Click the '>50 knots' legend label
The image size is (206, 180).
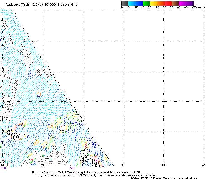click(198, 7)
